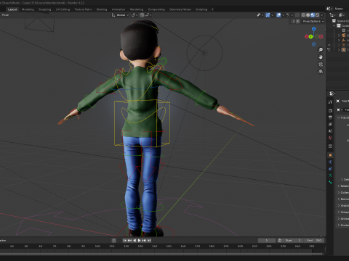Open the Tool properties tab

[330, 102]
